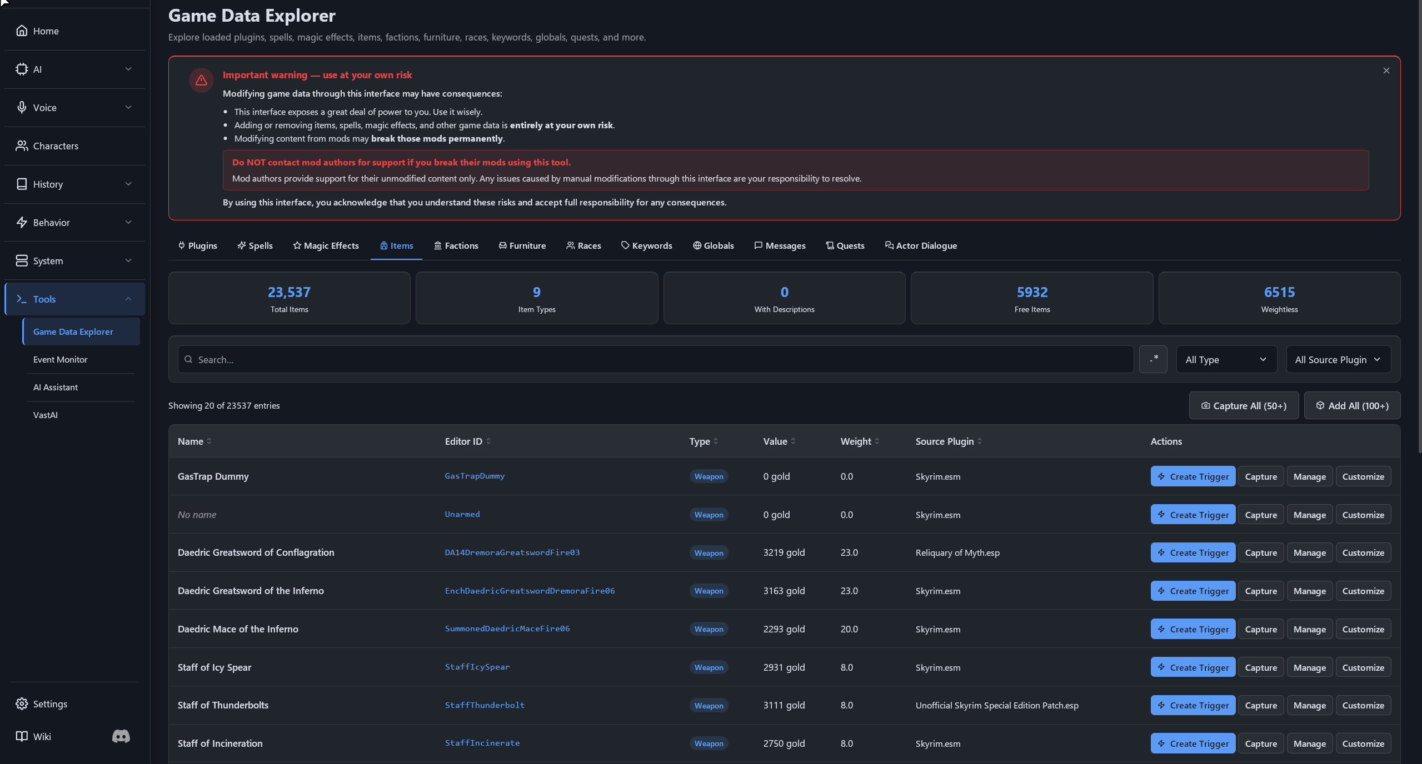1422x764 pixels.
Task: Create Trigger for Staff of Thunderbolts
Action: 1193,705
